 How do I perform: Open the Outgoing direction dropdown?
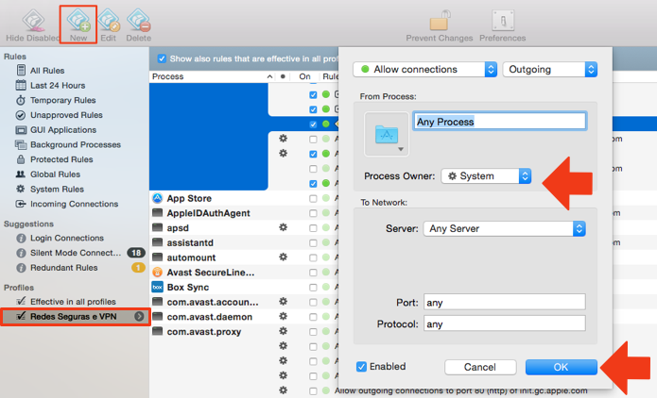pos(550,70)
